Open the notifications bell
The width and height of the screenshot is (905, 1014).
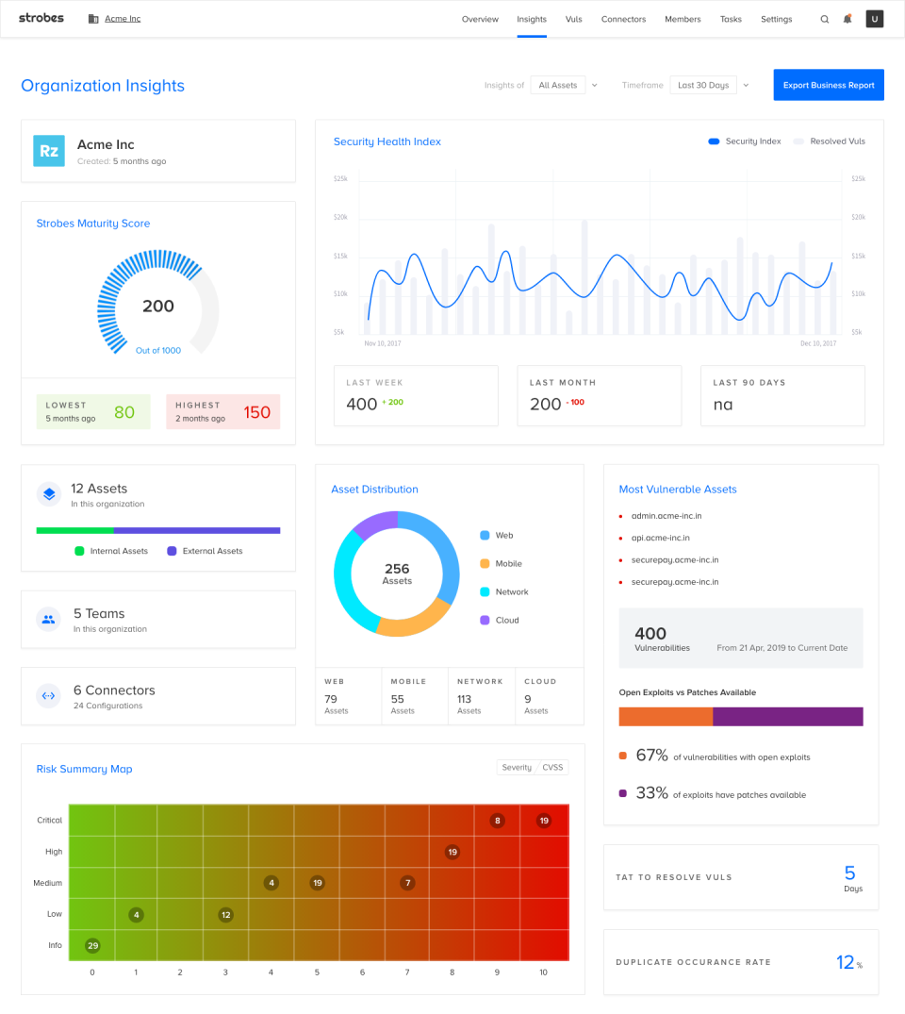pos(847,18)
